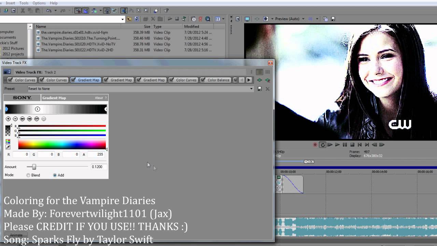Click the Go to Start transport button
The image size is (437, 246).
pyautogui.click(x=360, y=145)
